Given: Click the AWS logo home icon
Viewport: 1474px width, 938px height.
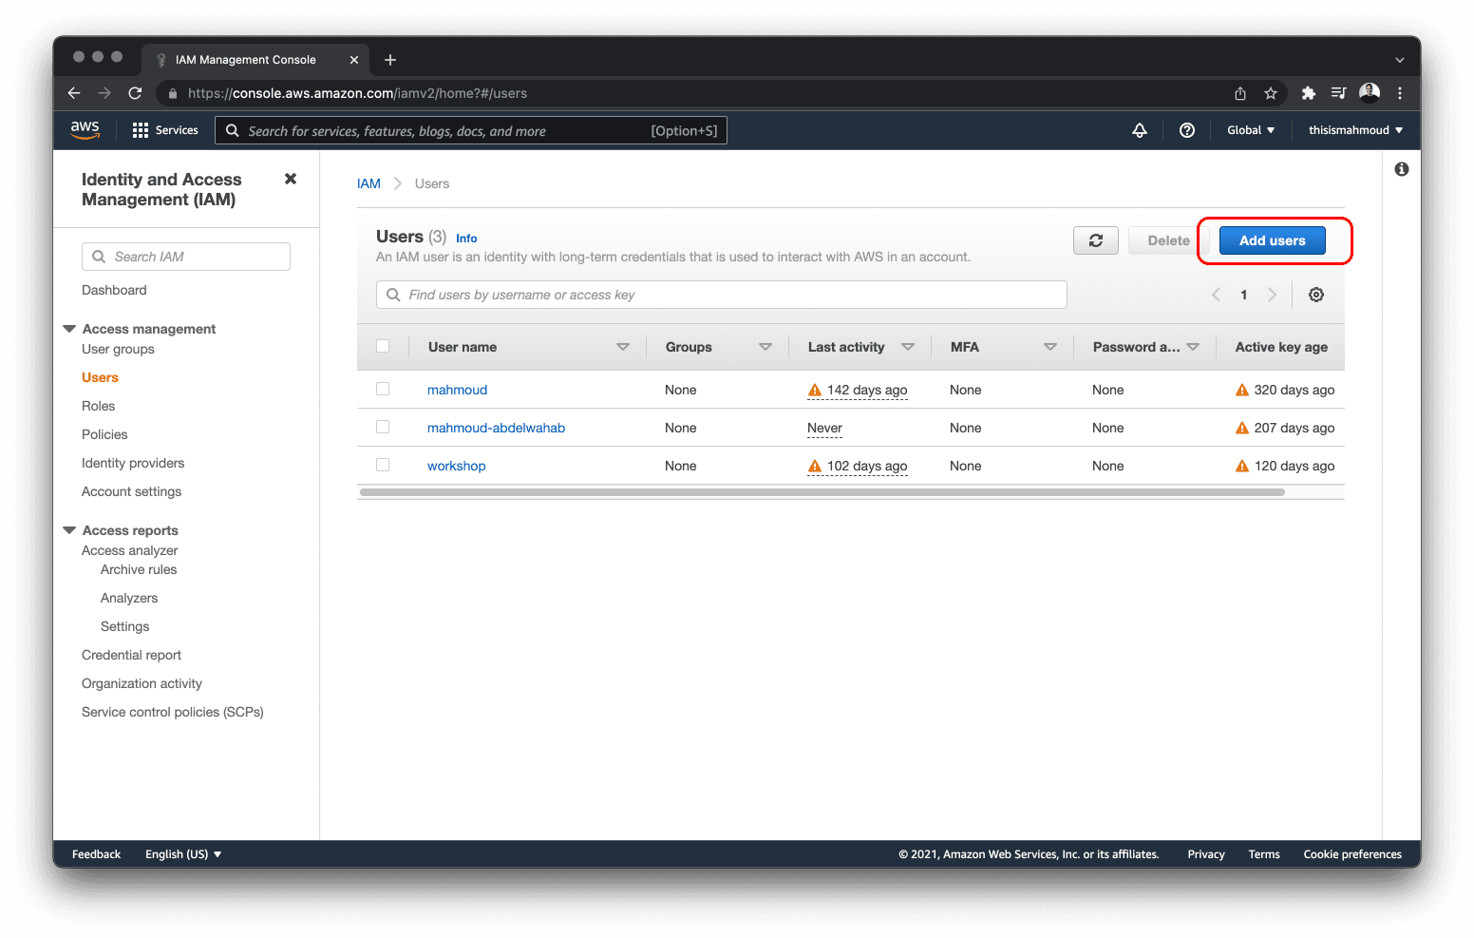Looking at the screenshot, I should (85, 130).
